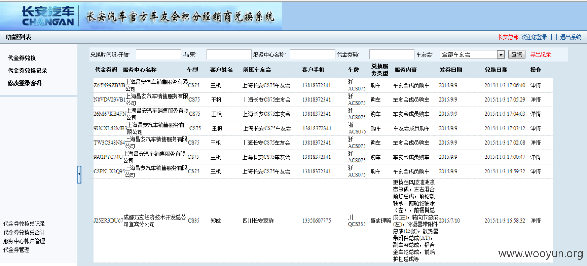Open 详情 for voucher J25ER3DU67
The width and height of the screenshot is (587, 266).
click(535, 220)
